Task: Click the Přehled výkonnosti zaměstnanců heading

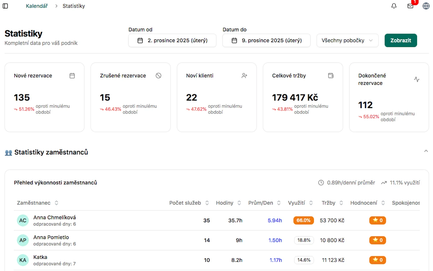Action: (x=55, y=182)
